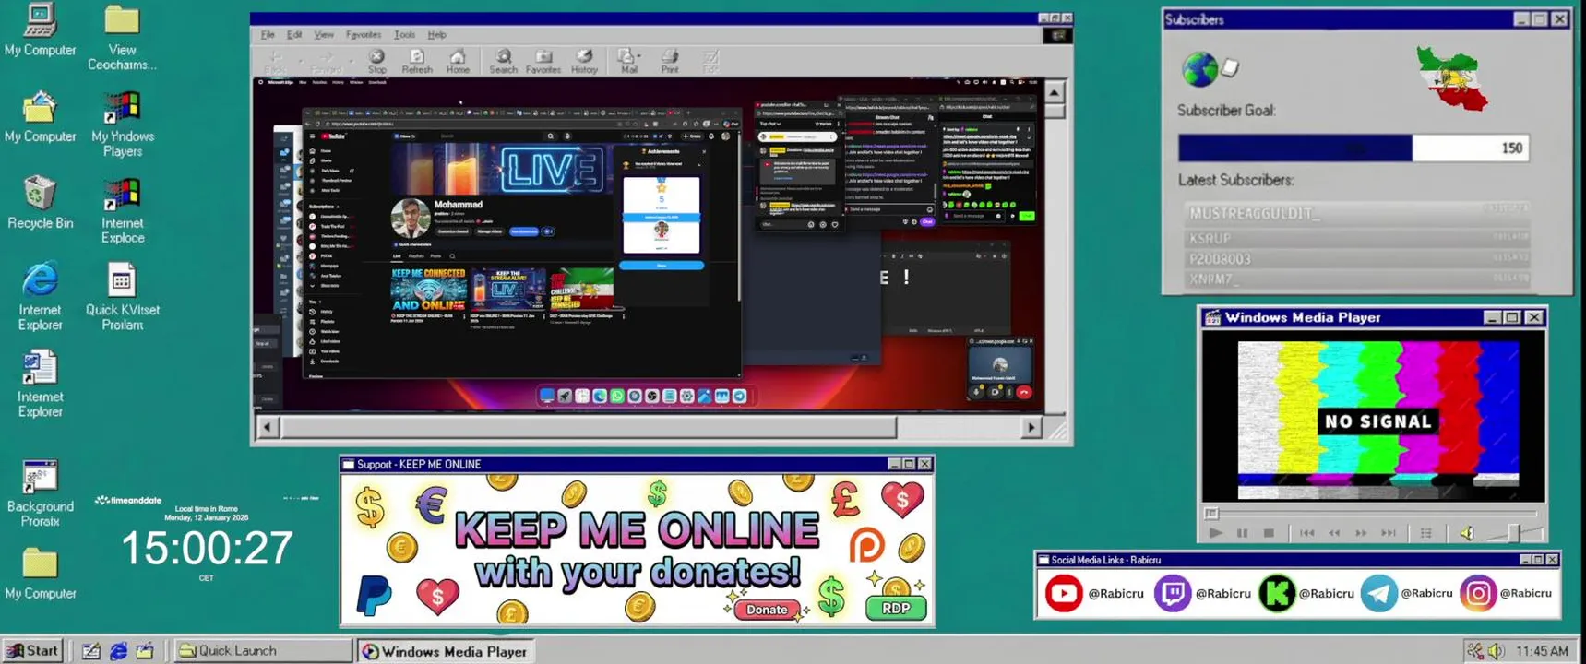Open the Help menu
This screenshot has width=1586, height=664.
click(x=437, y=35)
